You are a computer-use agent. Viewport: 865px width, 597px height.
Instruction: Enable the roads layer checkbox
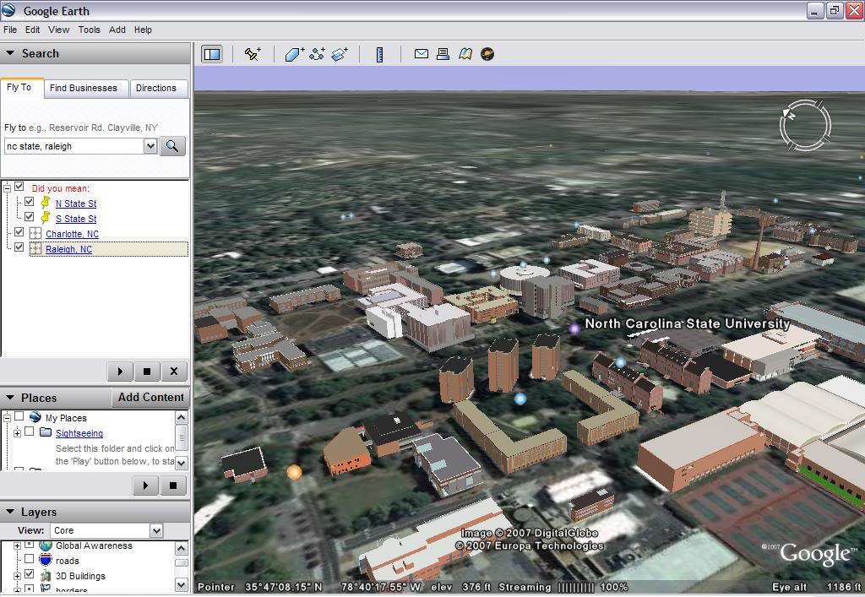tap(30, 560)
